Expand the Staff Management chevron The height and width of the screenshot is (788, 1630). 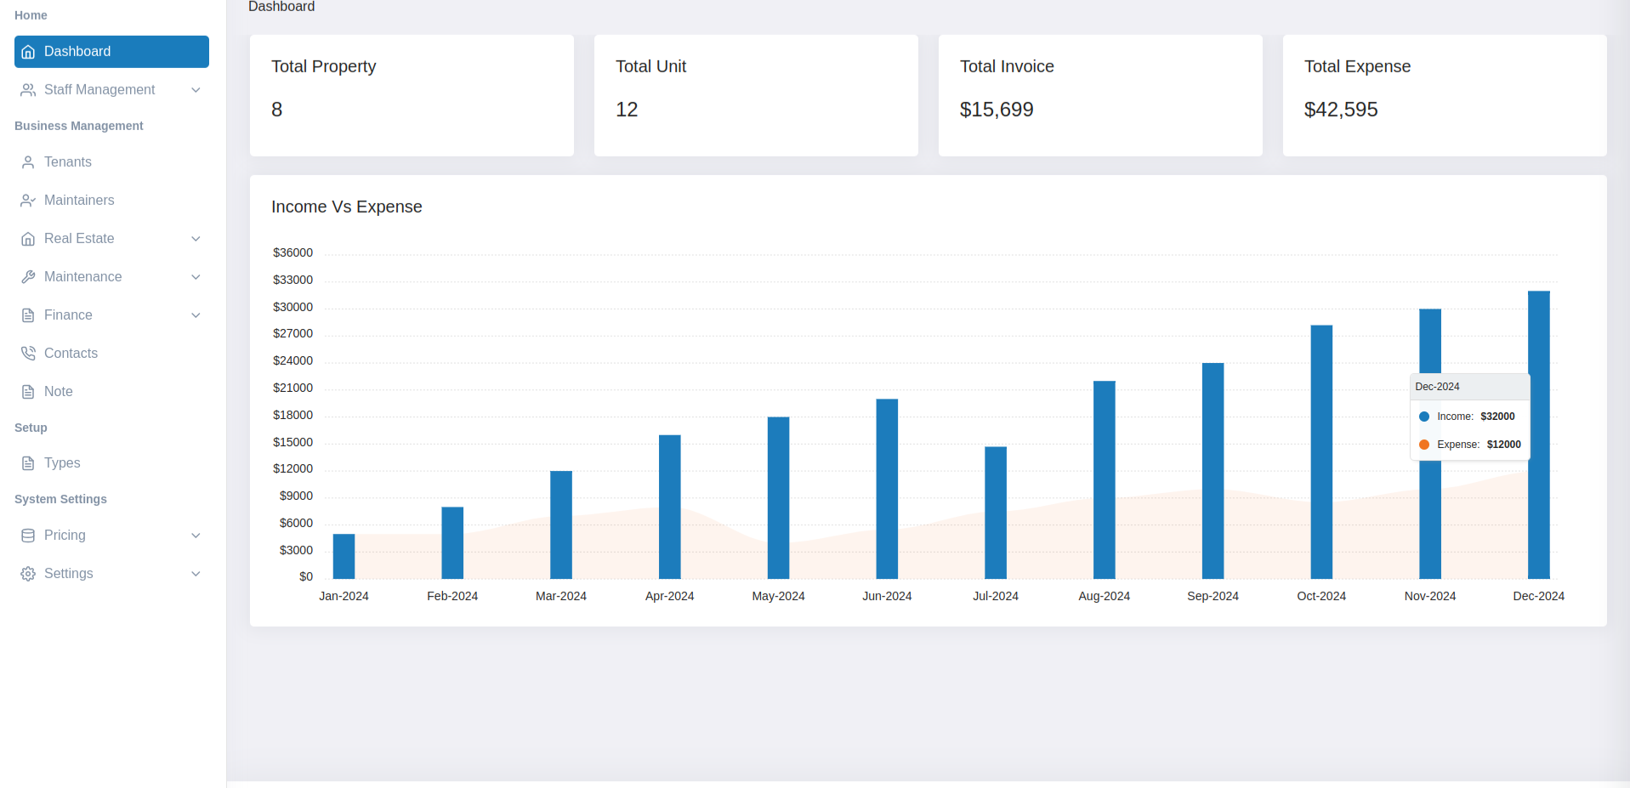point(196,90)
